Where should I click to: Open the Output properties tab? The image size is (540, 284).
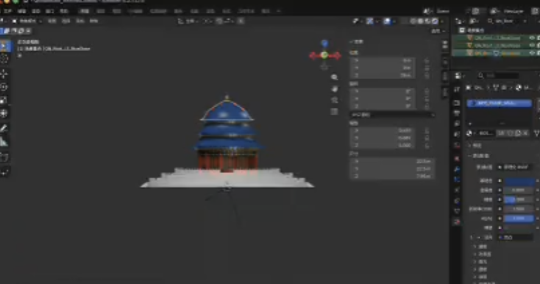point(457,113)
